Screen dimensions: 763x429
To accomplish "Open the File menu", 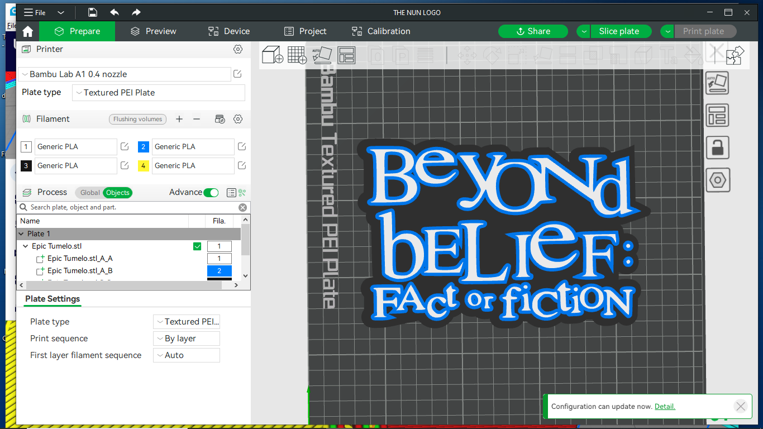I will [x=35, y=12].
